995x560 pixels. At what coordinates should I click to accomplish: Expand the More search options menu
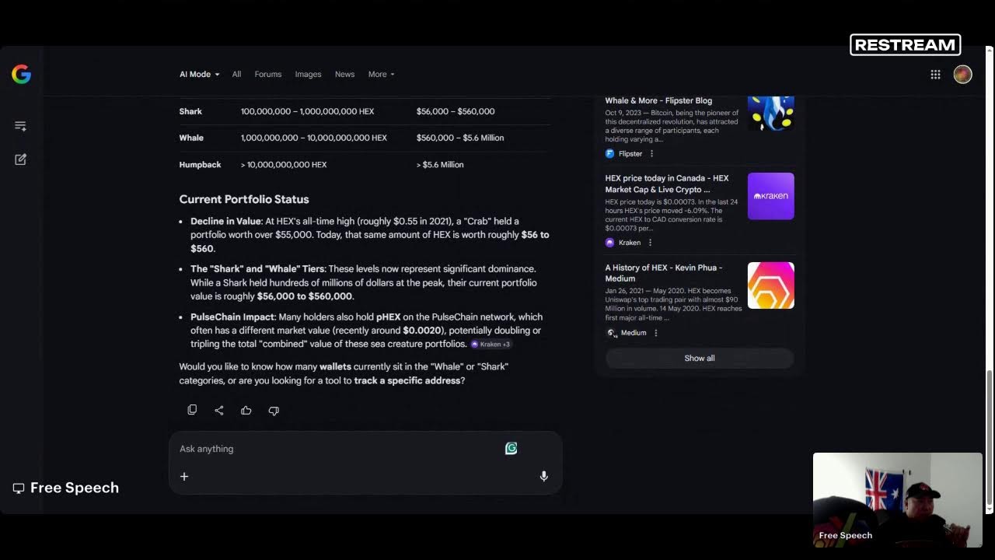pos(381,74)
